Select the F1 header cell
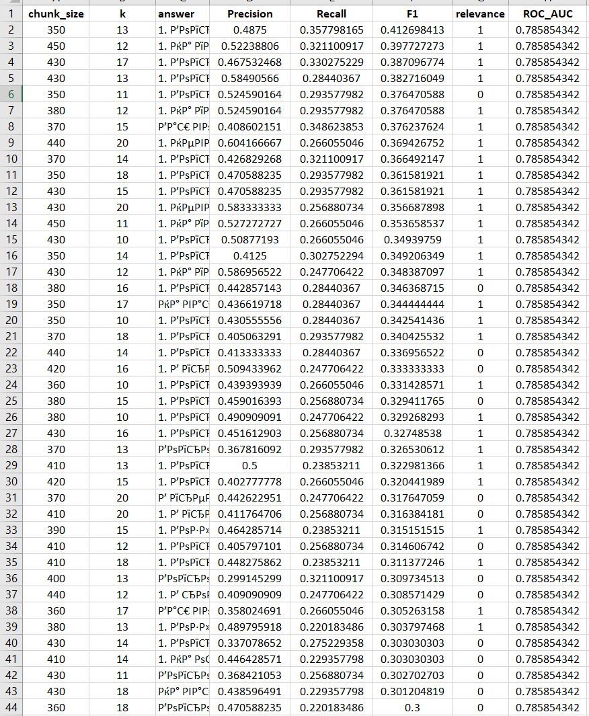Screen dimensions: 589x716 pyautogui.click(x=412, y=14)
